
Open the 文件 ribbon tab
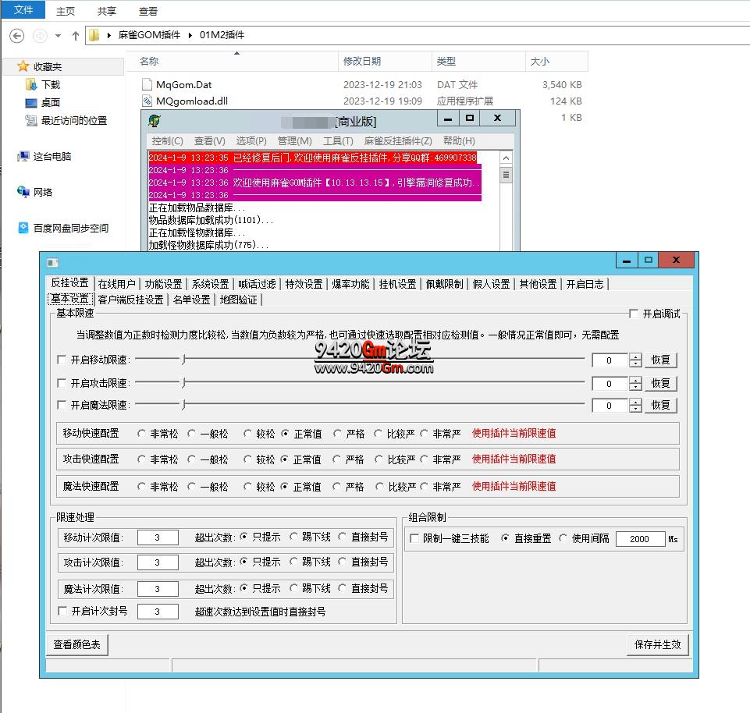(x=23, y=9)
